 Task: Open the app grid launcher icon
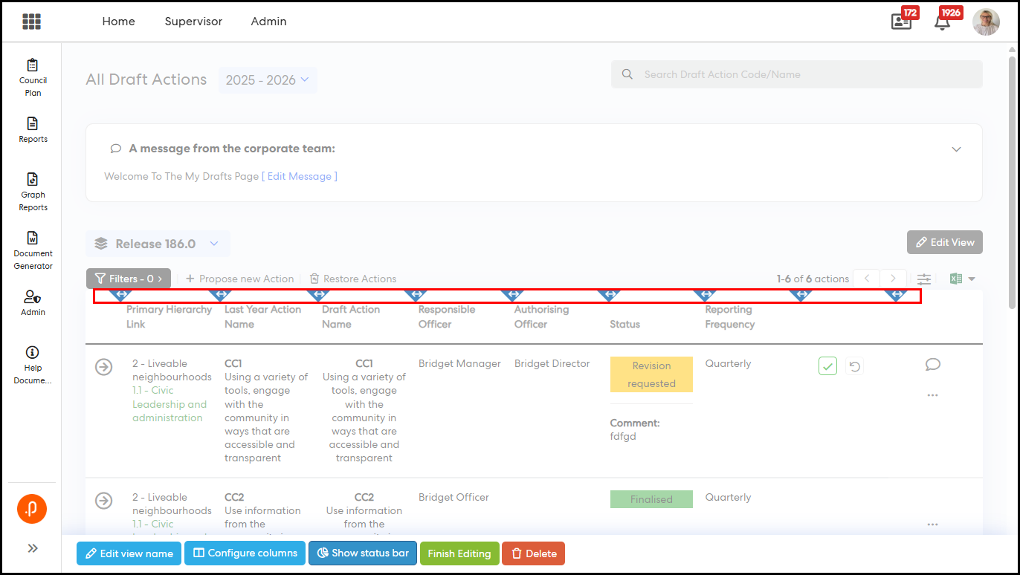31,22
